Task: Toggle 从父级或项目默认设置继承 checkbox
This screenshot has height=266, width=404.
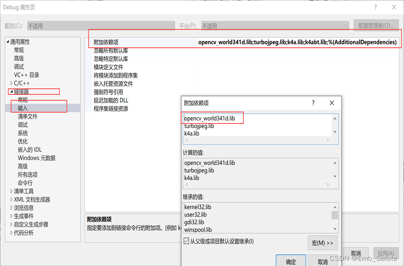Action: 186,241
